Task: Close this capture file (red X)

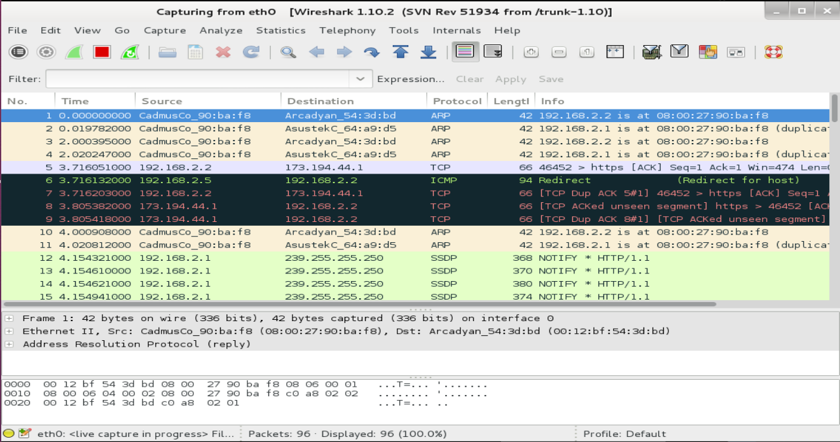Action: (223, 52)
